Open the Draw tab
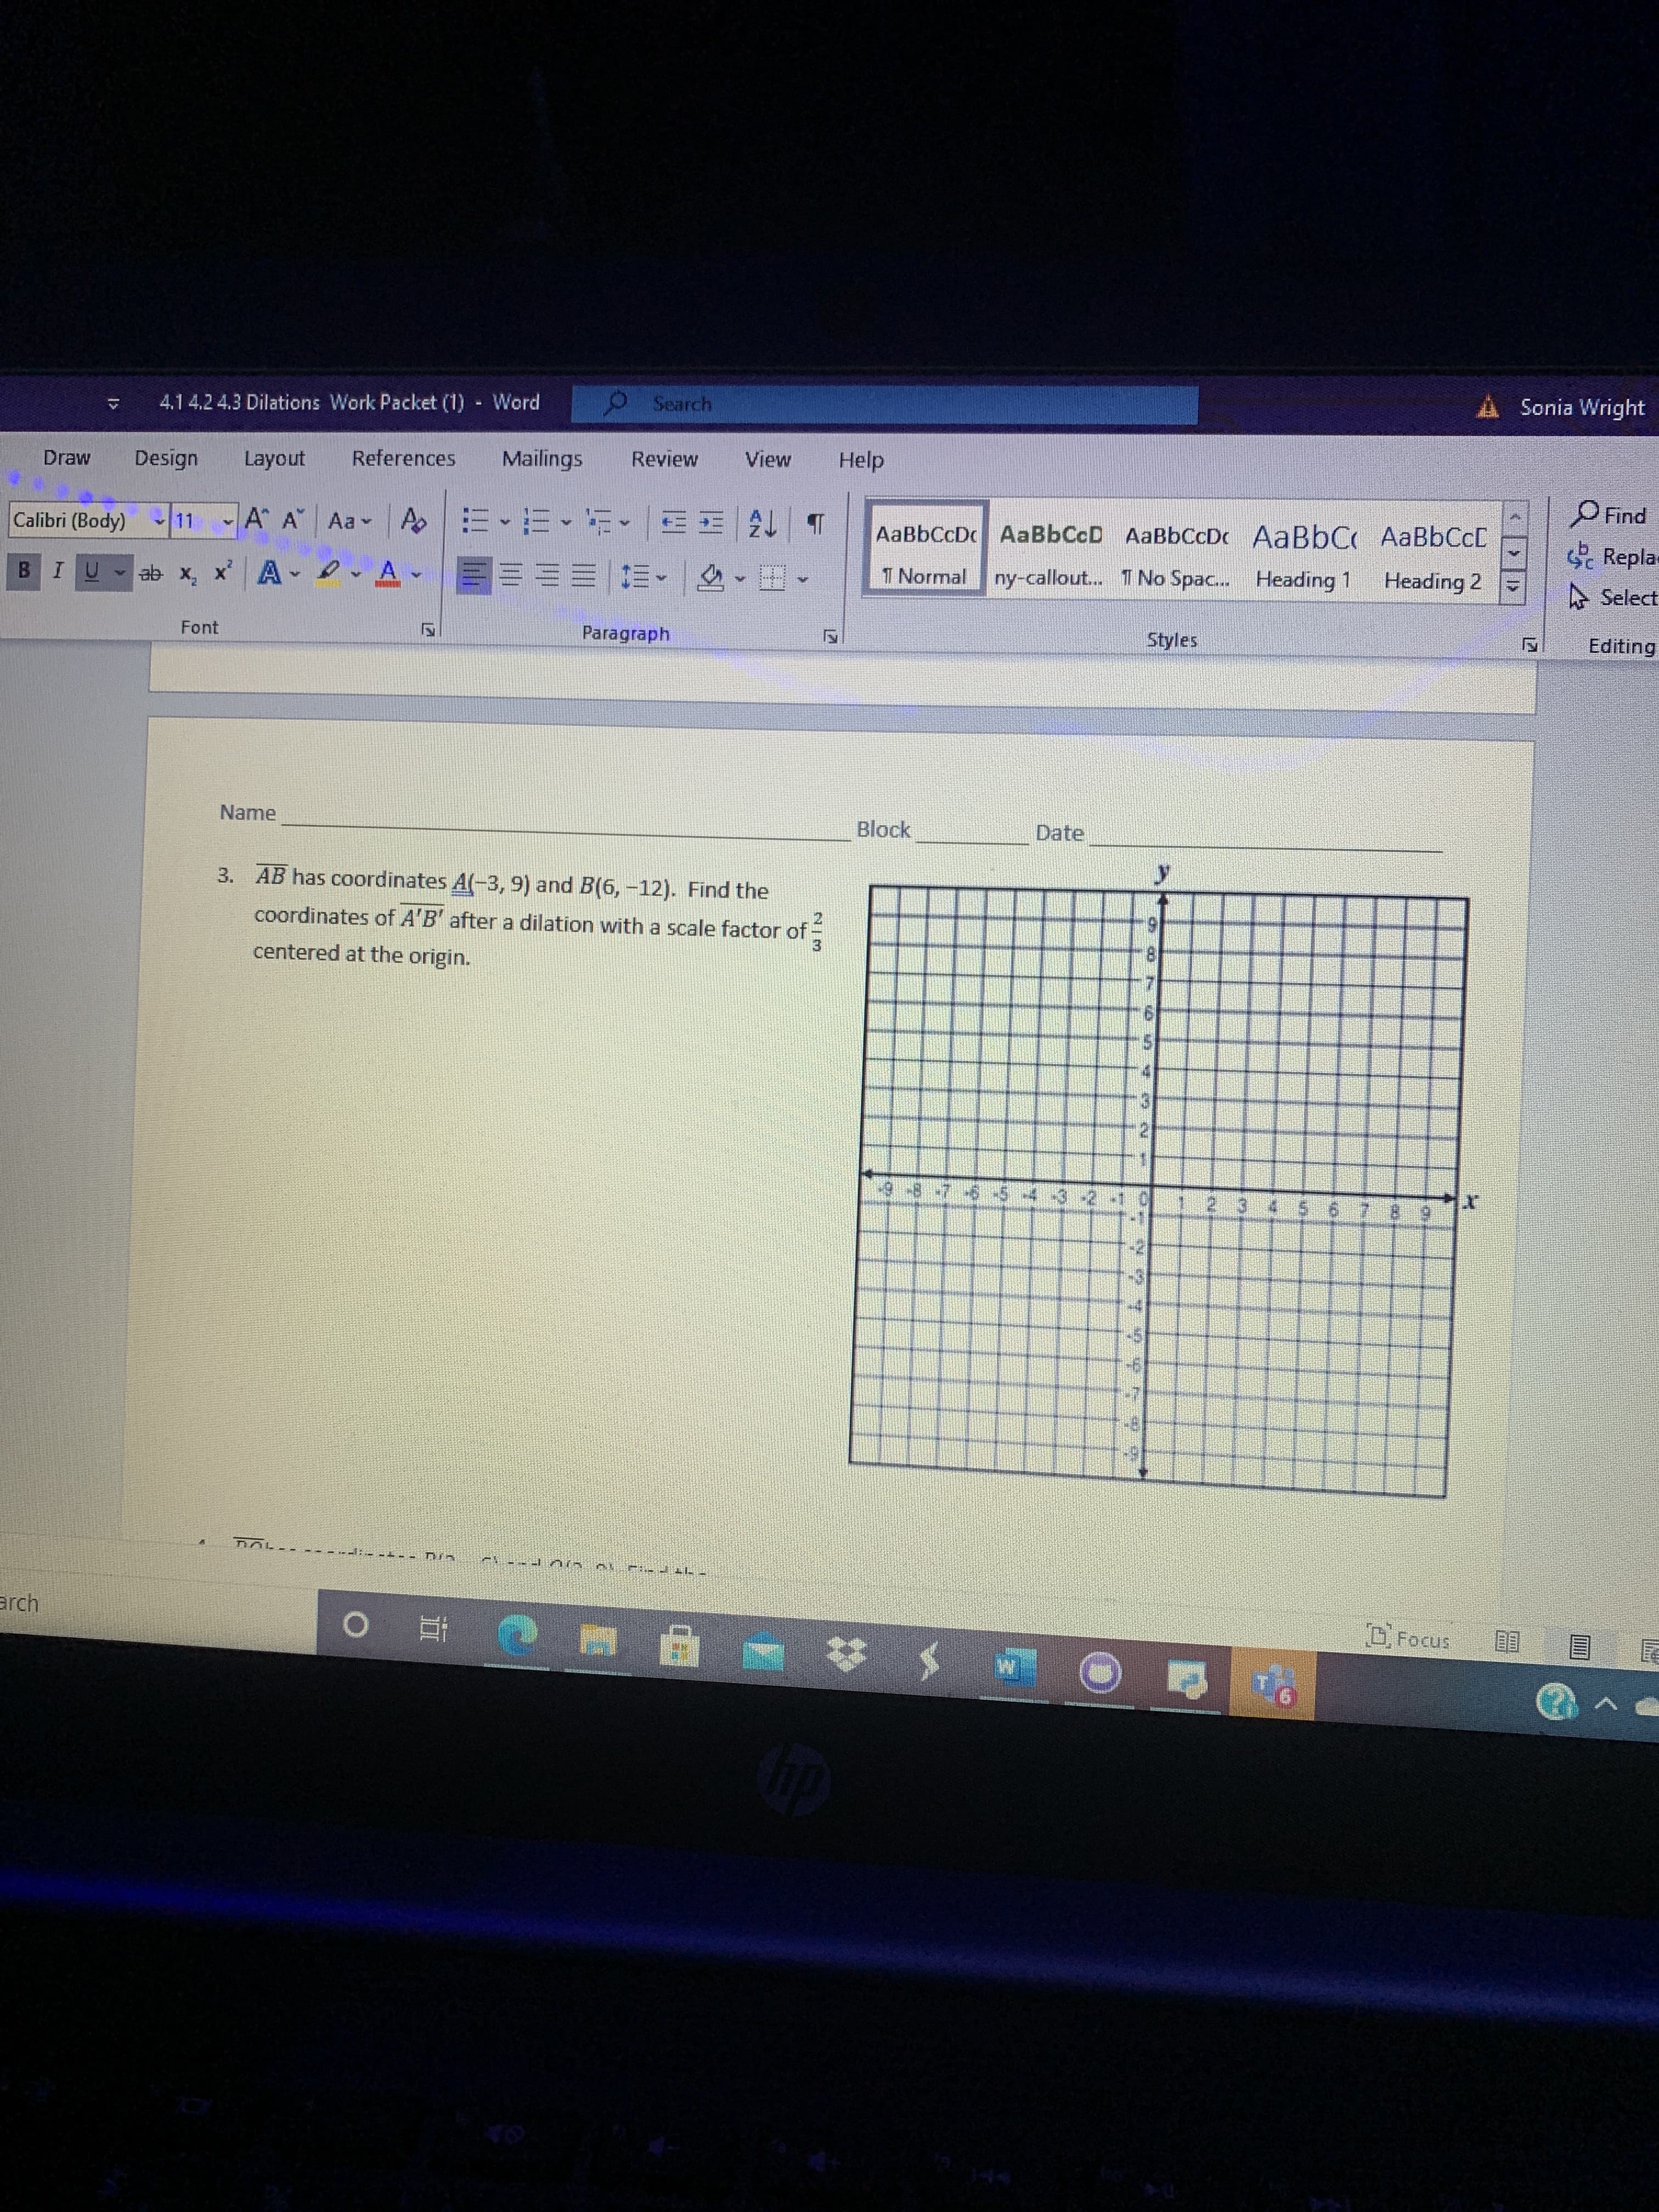The height and width of the screenshot is (2212, 1659). (67, 457)
